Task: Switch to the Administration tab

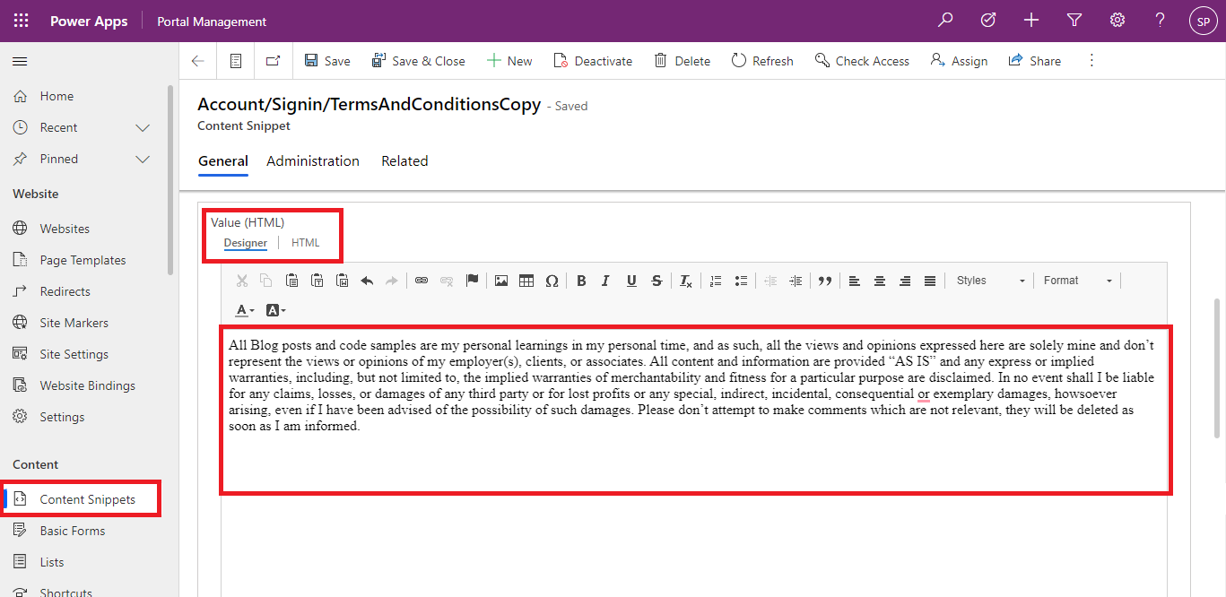Action: coord(312,161)
